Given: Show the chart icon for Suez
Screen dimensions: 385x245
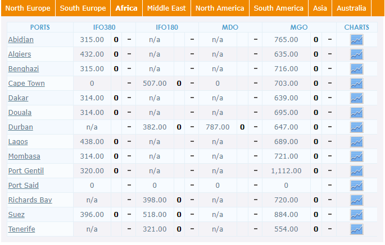Looking at the screenshot, I should click(x=356, y=215).
